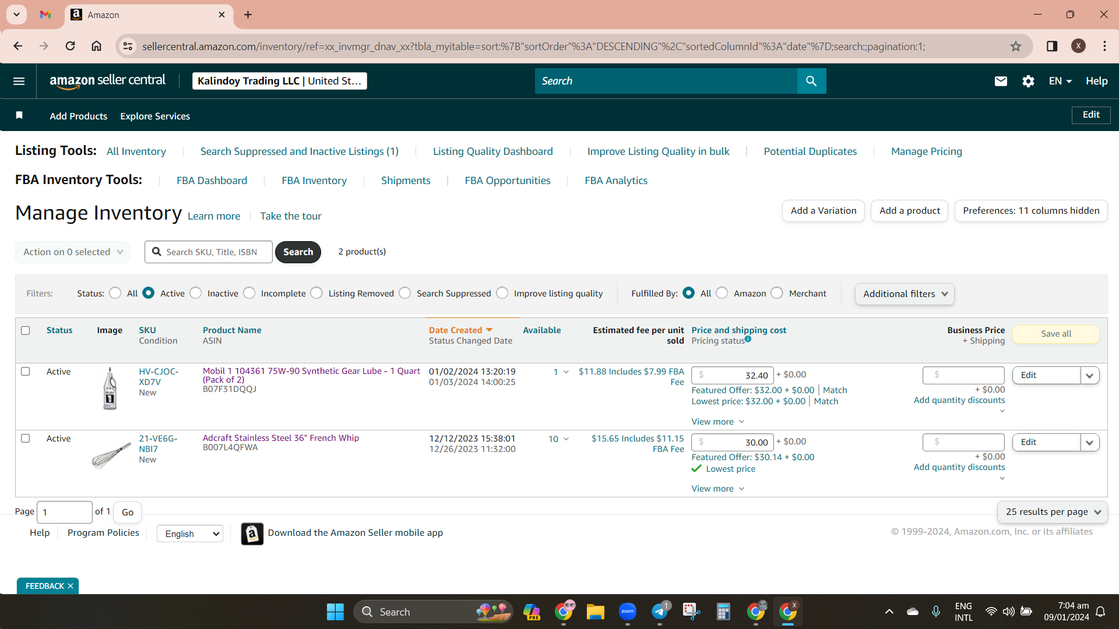The image size is (1119, 629).
Task: Expand Additional filters dropdown
Action: click(x=905, y=294)
